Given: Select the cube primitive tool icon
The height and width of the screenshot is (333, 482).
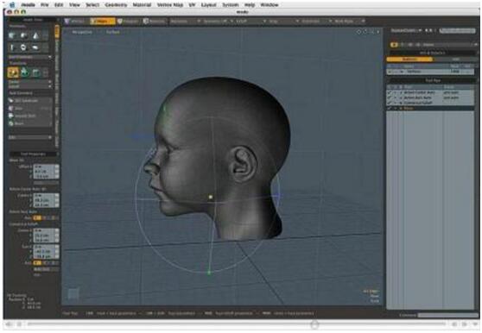Looking at the screenshot, I should [12, 36].
